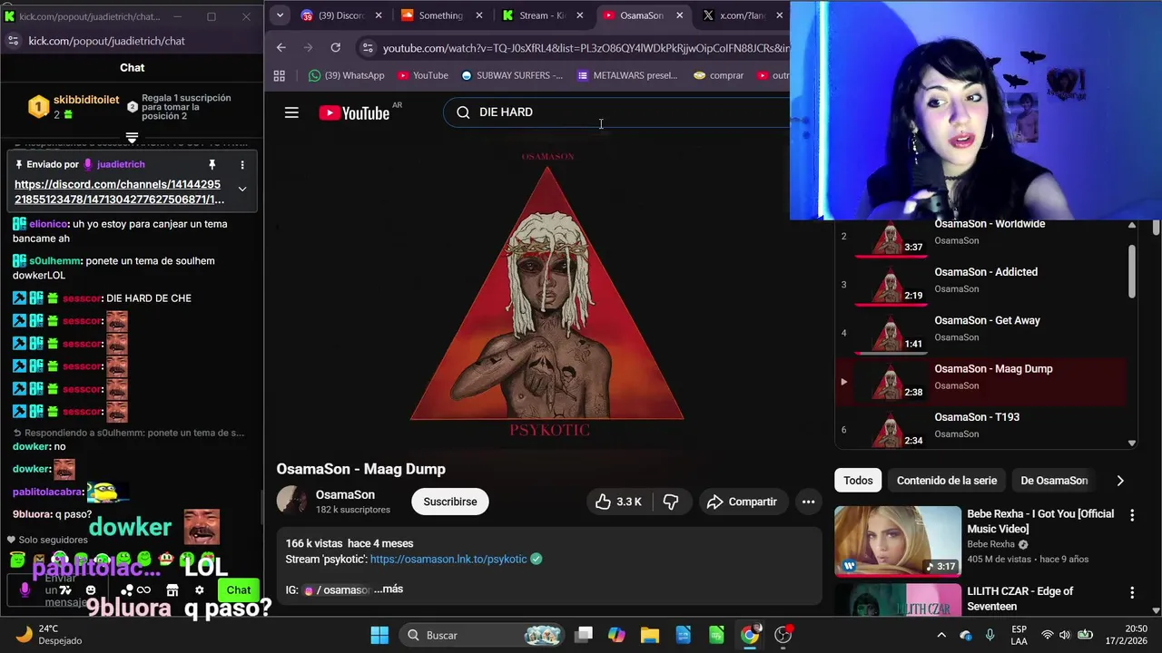The height and width of the screenshot is (653, 1162).
Task: Open chat settings gear icon
Action: click(199, 590)
